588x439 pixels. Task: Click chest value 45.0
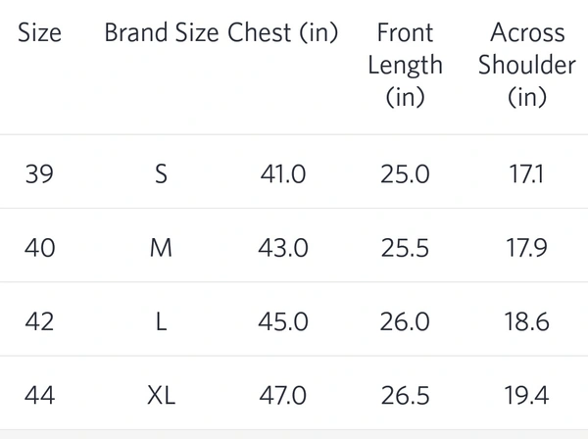click(x=283, y=321)
